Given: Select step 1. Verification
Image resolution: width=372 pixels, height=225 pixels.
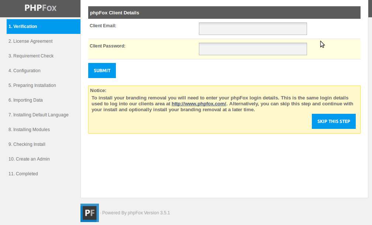Looking at the screenshot, I should point(44,27).
